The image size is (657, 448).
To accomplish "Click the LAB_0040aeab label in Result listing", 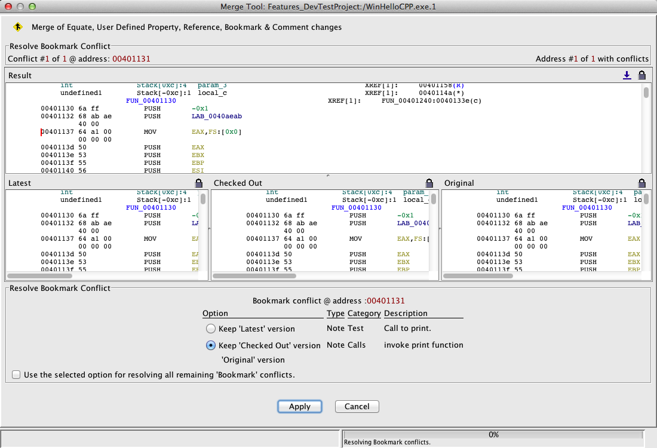I will pos(217,116).
